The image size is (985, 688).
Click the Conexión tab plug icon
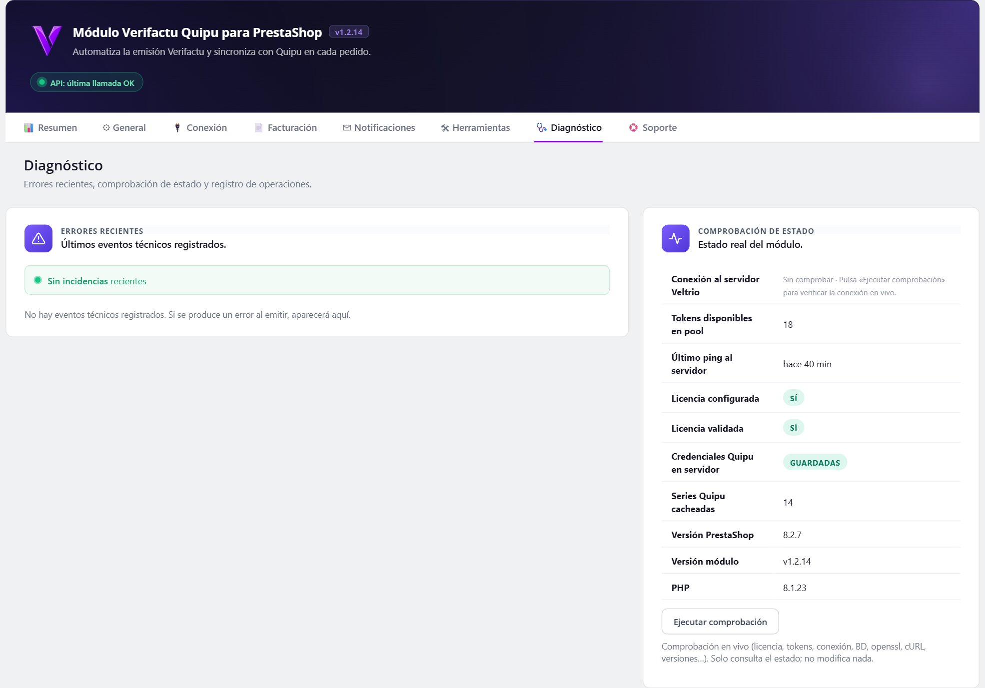coord(177,128)
